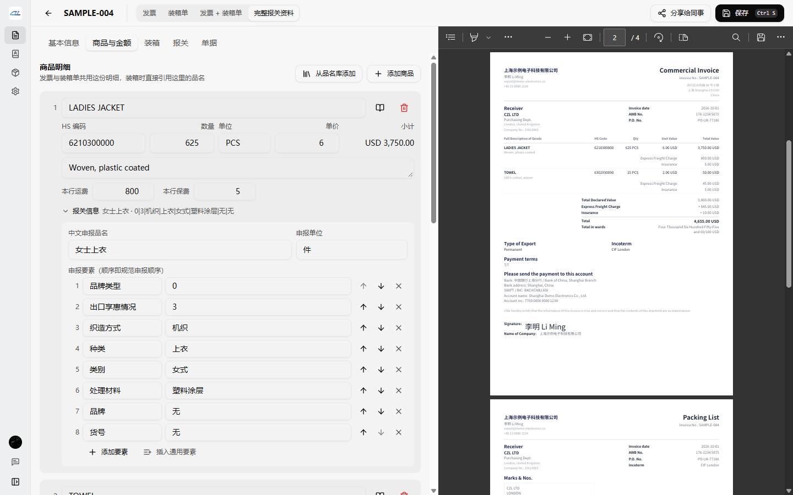793x495 pixels.
Task: Focus the 中文申报品名 input field
Action: click(x=180, y=250)
